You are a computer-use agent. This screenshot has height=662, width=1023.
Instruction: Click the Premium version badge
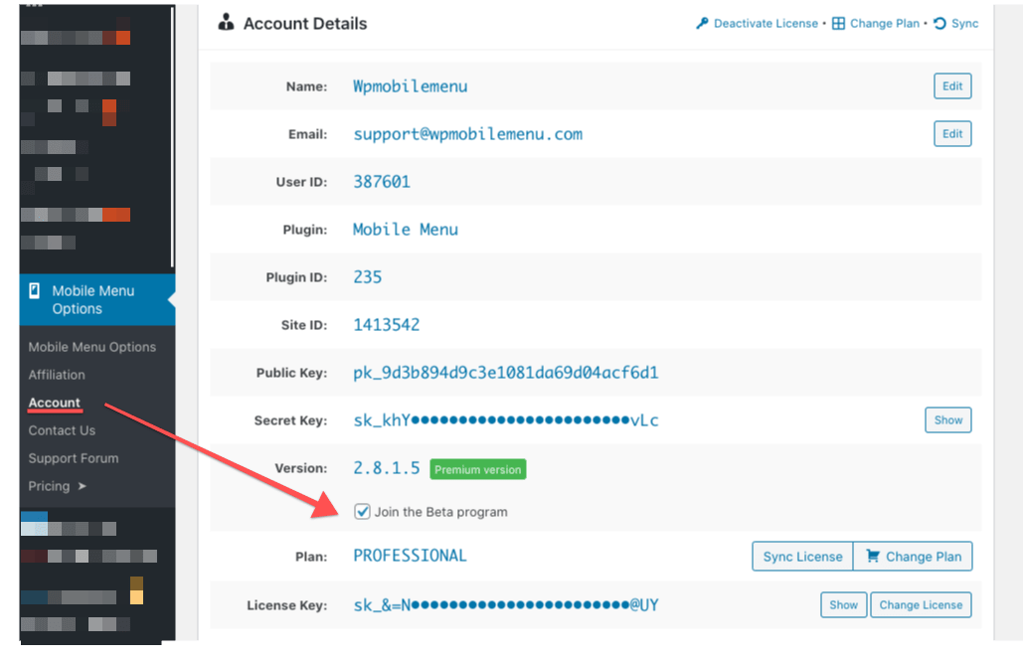478,469
